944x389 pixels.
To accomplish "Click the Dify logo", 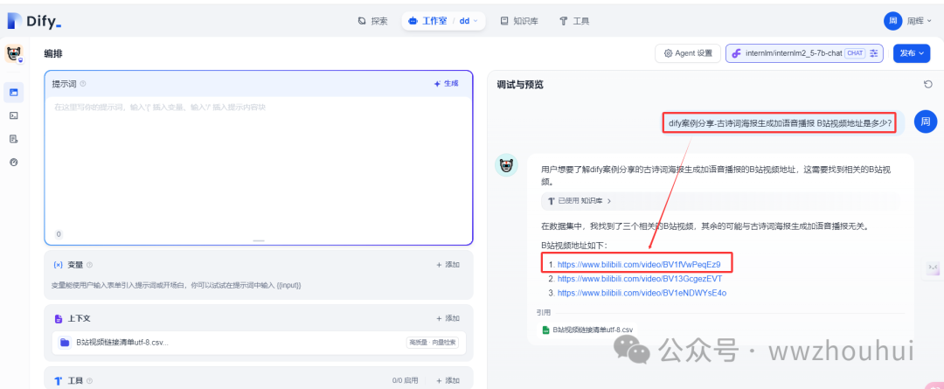I will pyautogui.click(x=35, y=21).
